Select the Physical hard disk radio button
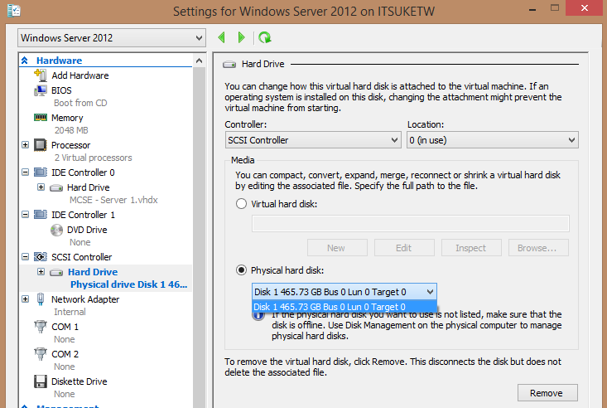607x408 pixels. coord(241,270)
